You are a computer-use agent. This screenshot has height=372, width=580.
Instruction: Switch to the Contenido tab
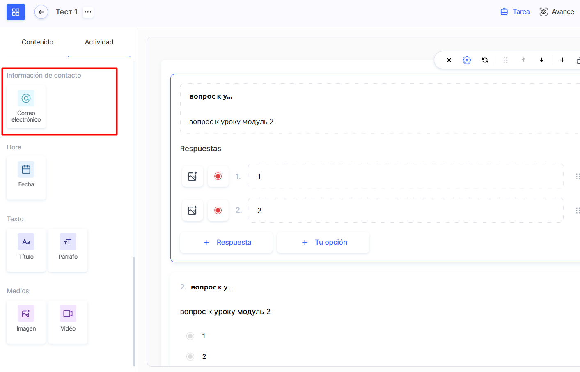click(37, 42)
